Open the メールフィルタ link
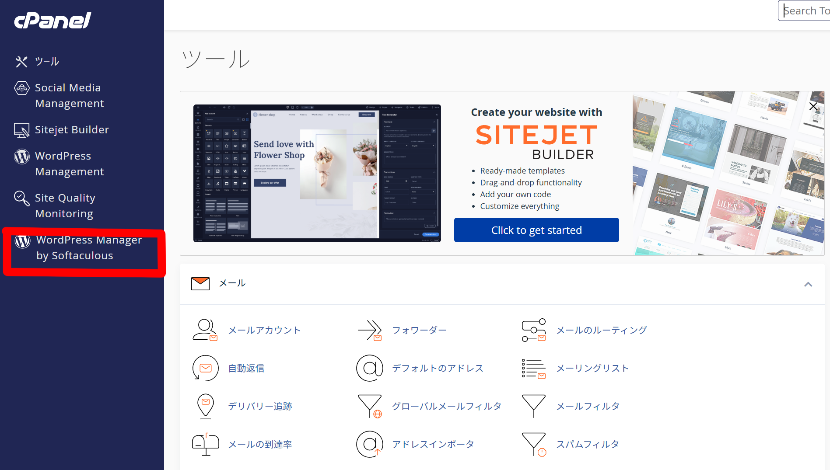 [x=588, y=407]
